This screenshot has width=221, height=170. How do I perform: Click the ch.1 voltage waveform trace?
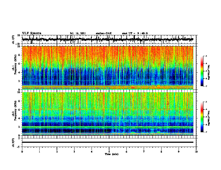pos(107,39)
